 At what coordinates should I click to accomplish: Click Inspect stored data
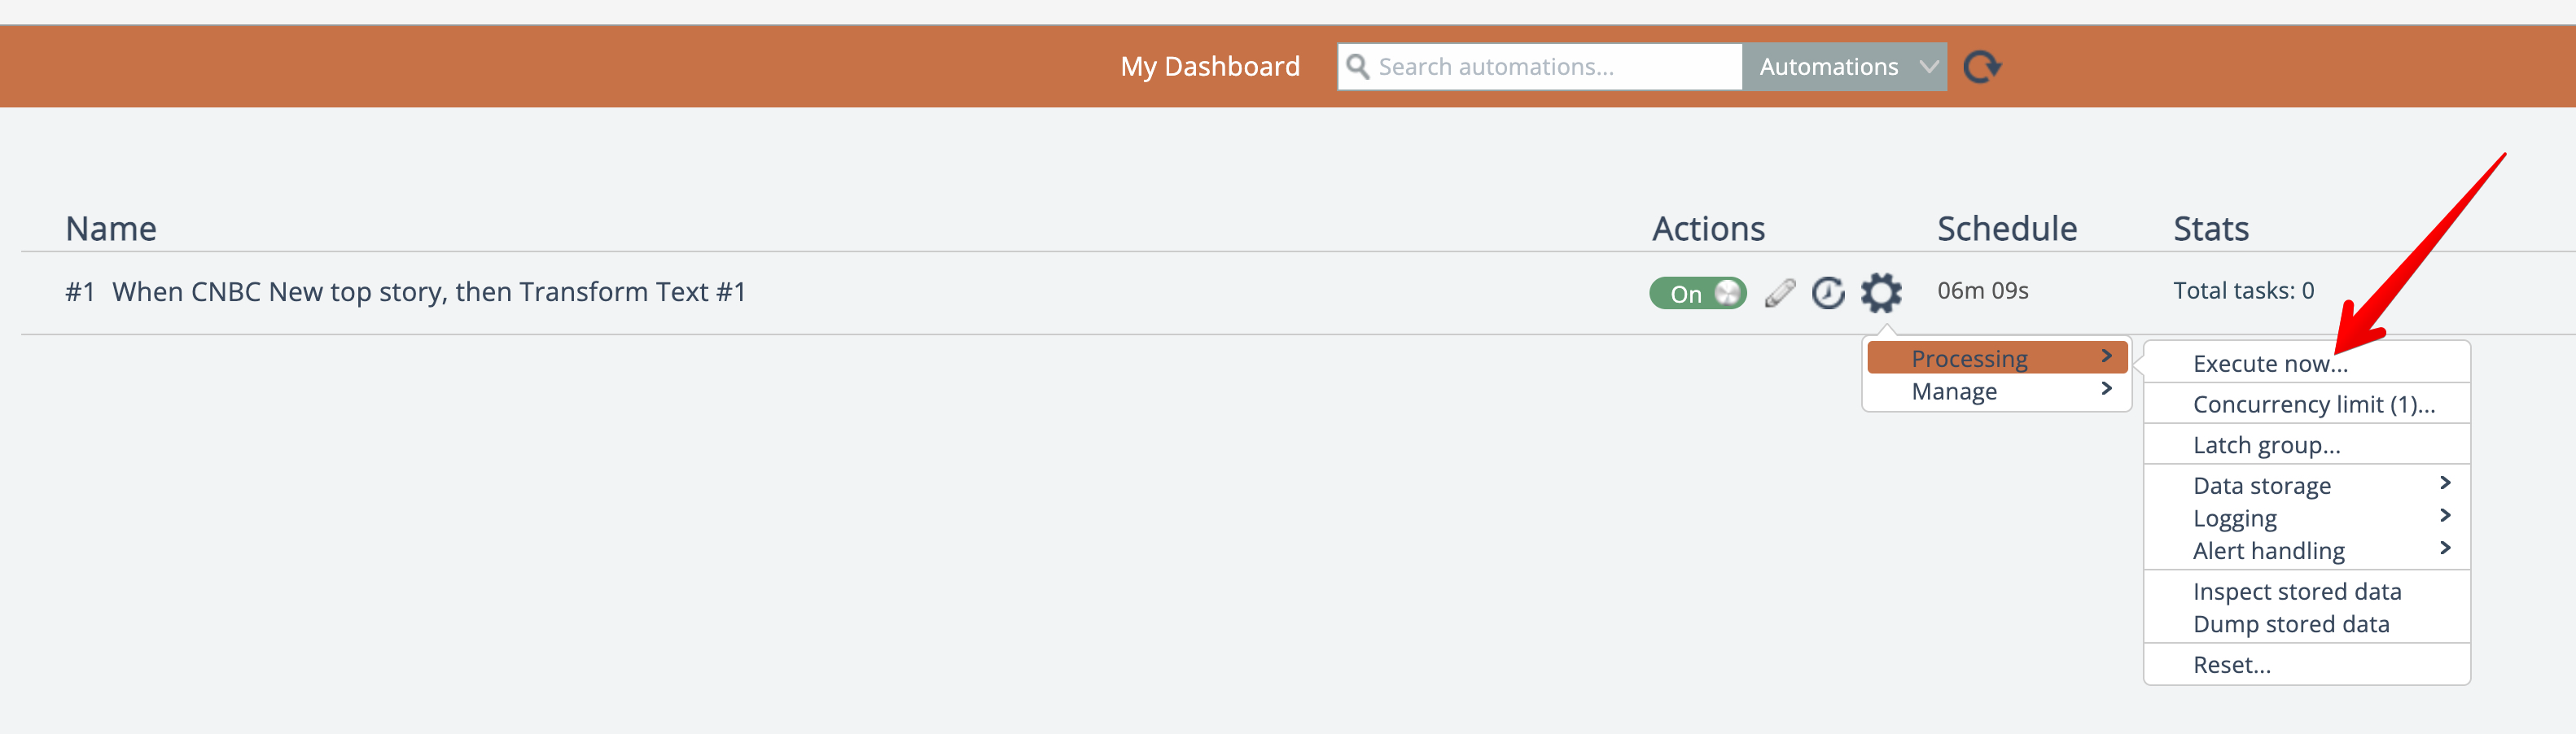point(2296,591)
